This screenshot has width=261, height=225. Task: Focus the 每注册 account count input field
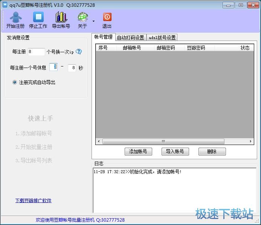[x=36, y=52]
